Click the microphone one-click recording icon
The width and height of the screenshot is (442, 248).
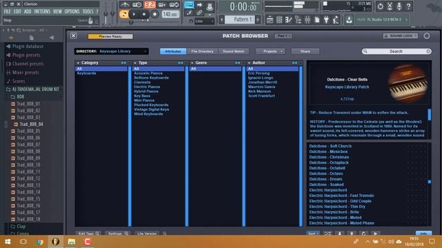[x=399, y=6]
